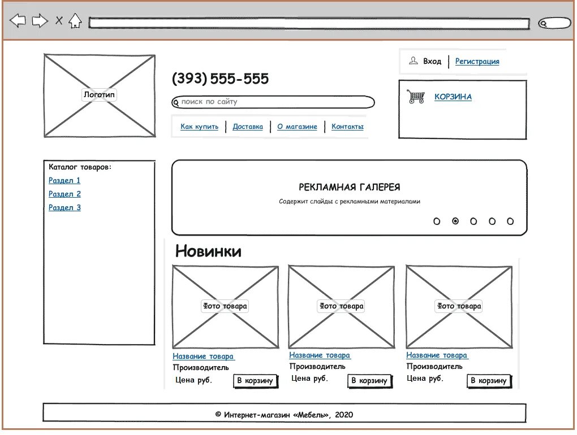Click the browser stop X icon
The image size is (577, 435).
(59, 20)
